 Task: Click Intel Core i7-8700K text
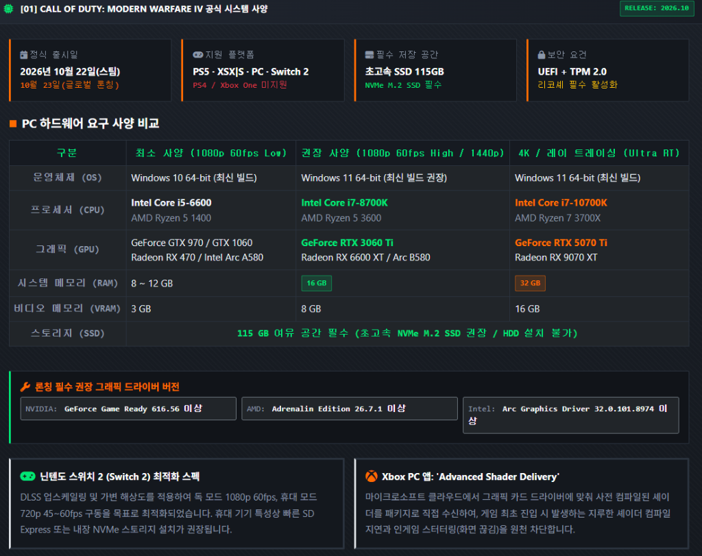(344, 203)
